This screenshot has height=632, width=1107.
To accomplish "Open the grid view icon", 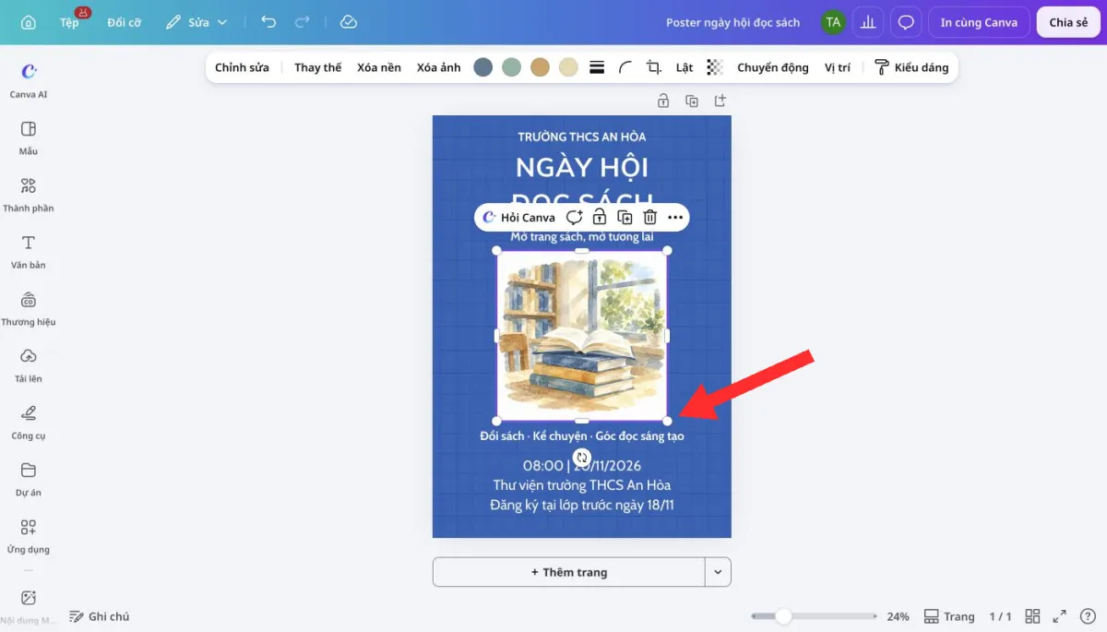I will point(1033,616).
